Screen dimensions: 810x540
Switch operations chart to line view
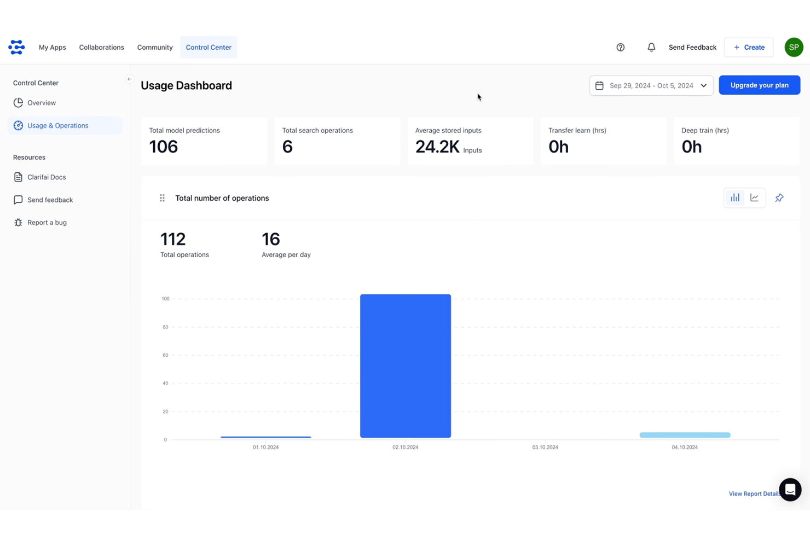(755, 198)
